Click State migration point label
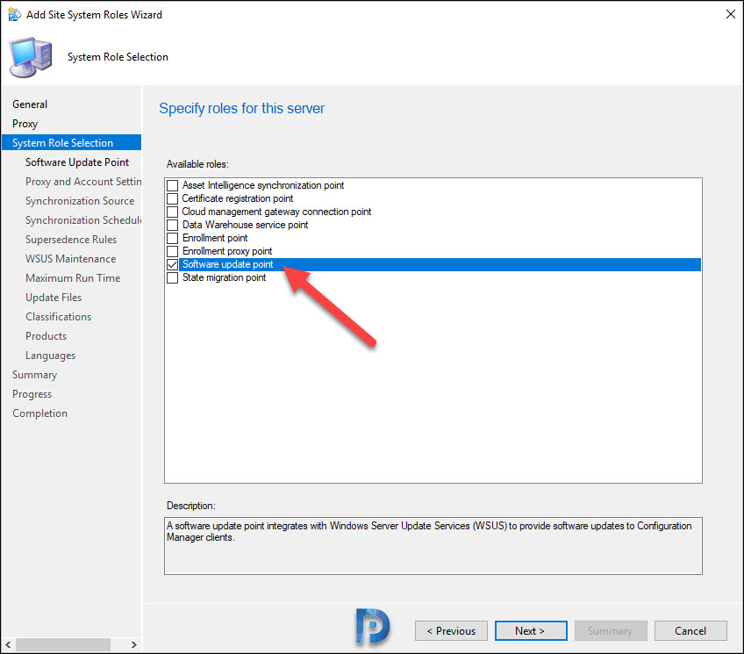The height and width of the screenshot is (654, 744). [224, 277]
